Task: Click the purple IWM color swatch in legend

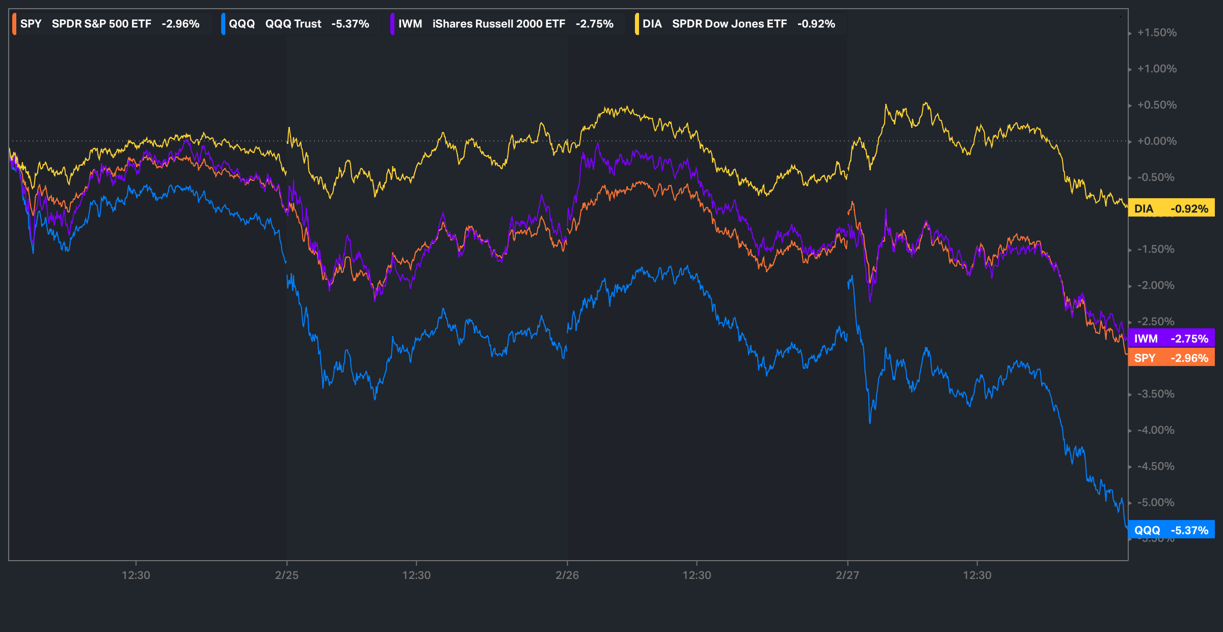Action: [392, 24]
